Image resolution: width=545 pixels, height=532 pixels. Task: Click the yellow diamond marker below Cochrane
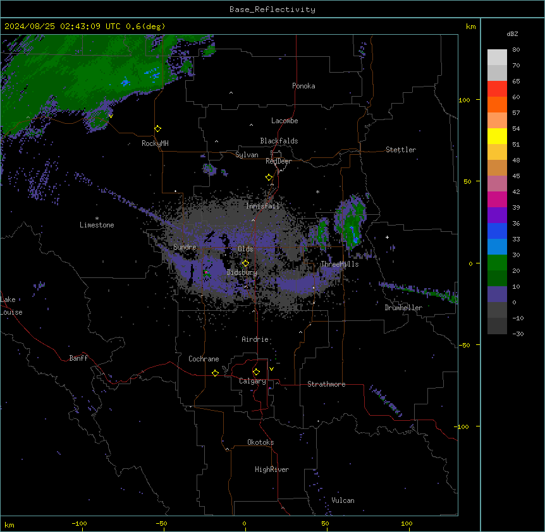point(215,373)
